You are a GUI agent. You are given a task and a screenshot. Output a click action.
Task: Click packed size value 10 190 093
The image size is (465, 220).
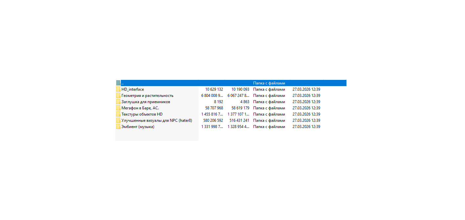[x=240, y=89]
